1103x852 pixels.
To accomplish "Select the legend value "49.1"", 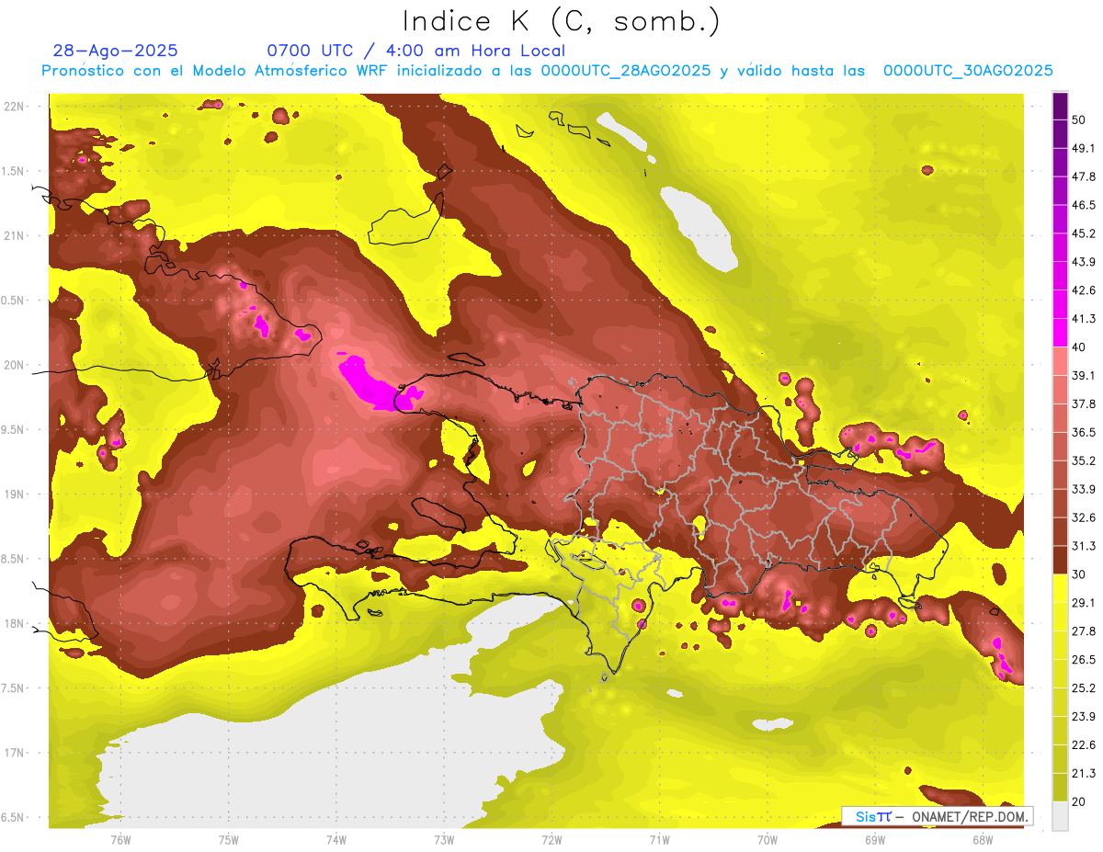I will click(x=1083, y=148).
